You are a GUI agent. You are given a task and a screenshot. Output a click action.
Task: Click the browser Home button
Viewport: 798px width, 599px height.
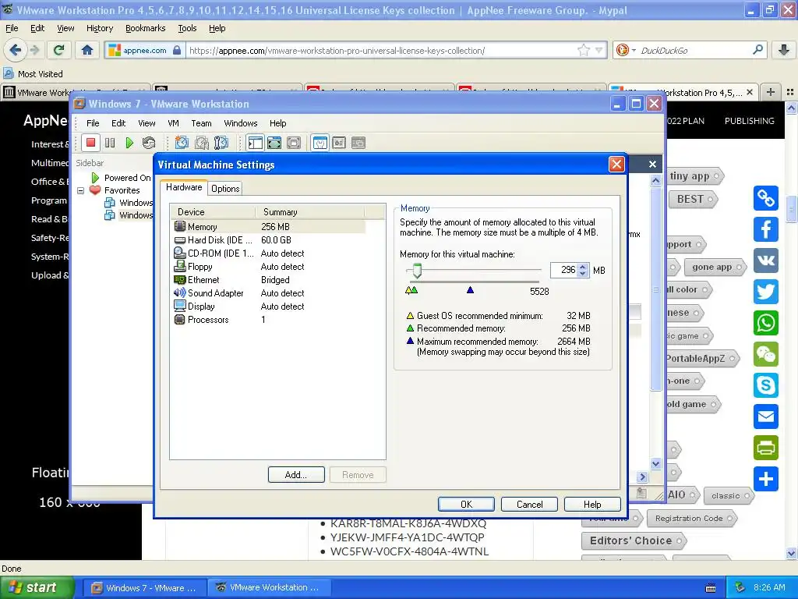pos(87,50)
